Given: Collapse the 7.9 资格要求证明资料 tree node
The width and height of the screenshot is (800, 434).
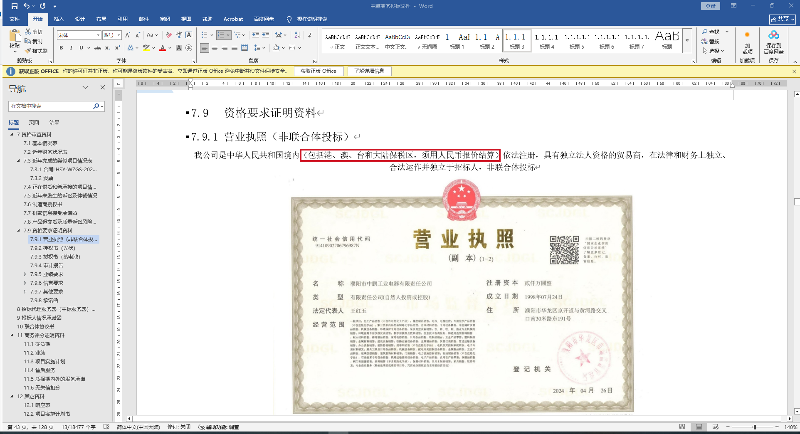Looking at the screenshot, I should pos(18,230).
